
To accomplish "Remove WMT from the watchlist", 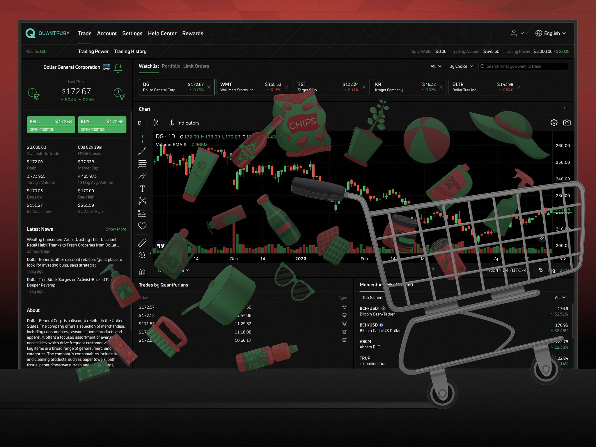I will pos(286,87).
